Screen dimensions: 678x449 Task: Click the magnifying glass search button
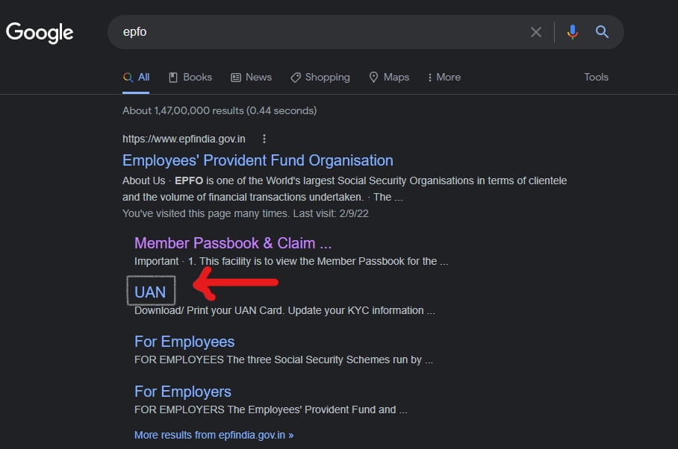pyautogui.click(x=602, y=32)
